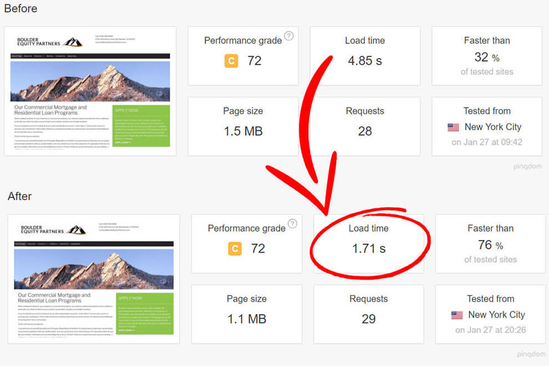Click the help icon beside After Performance grade
Viewport: 549px width, 366px height.
(x=292, y=224)
